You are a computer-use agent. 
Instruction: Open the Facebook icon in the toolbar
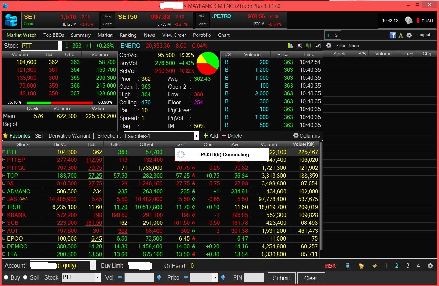393,35
